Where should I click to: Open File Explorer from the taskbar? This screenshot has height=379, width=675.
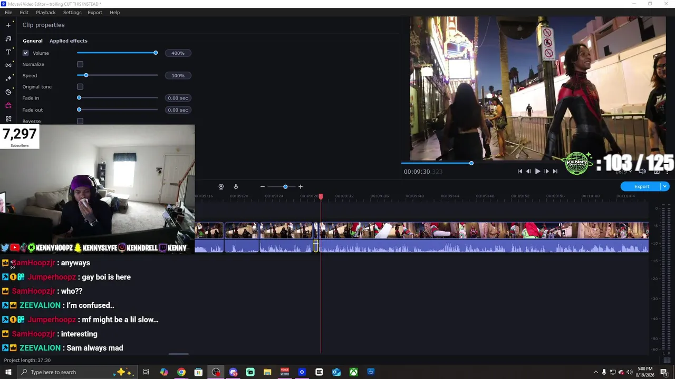267,372
